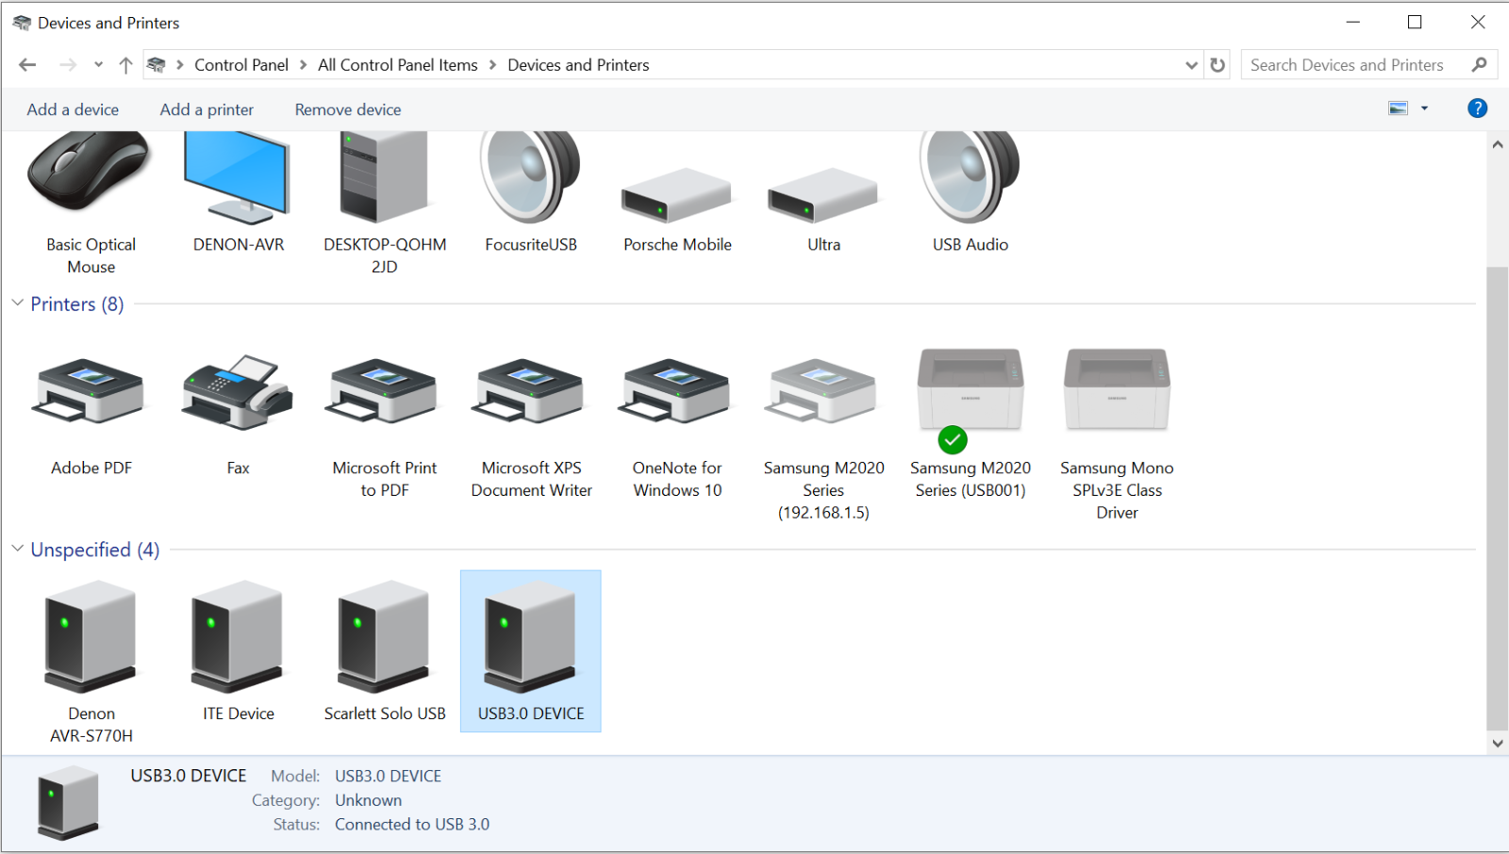Click the forward navigation arrow
Screen dimensions: 1509x854
click(68, 65)
